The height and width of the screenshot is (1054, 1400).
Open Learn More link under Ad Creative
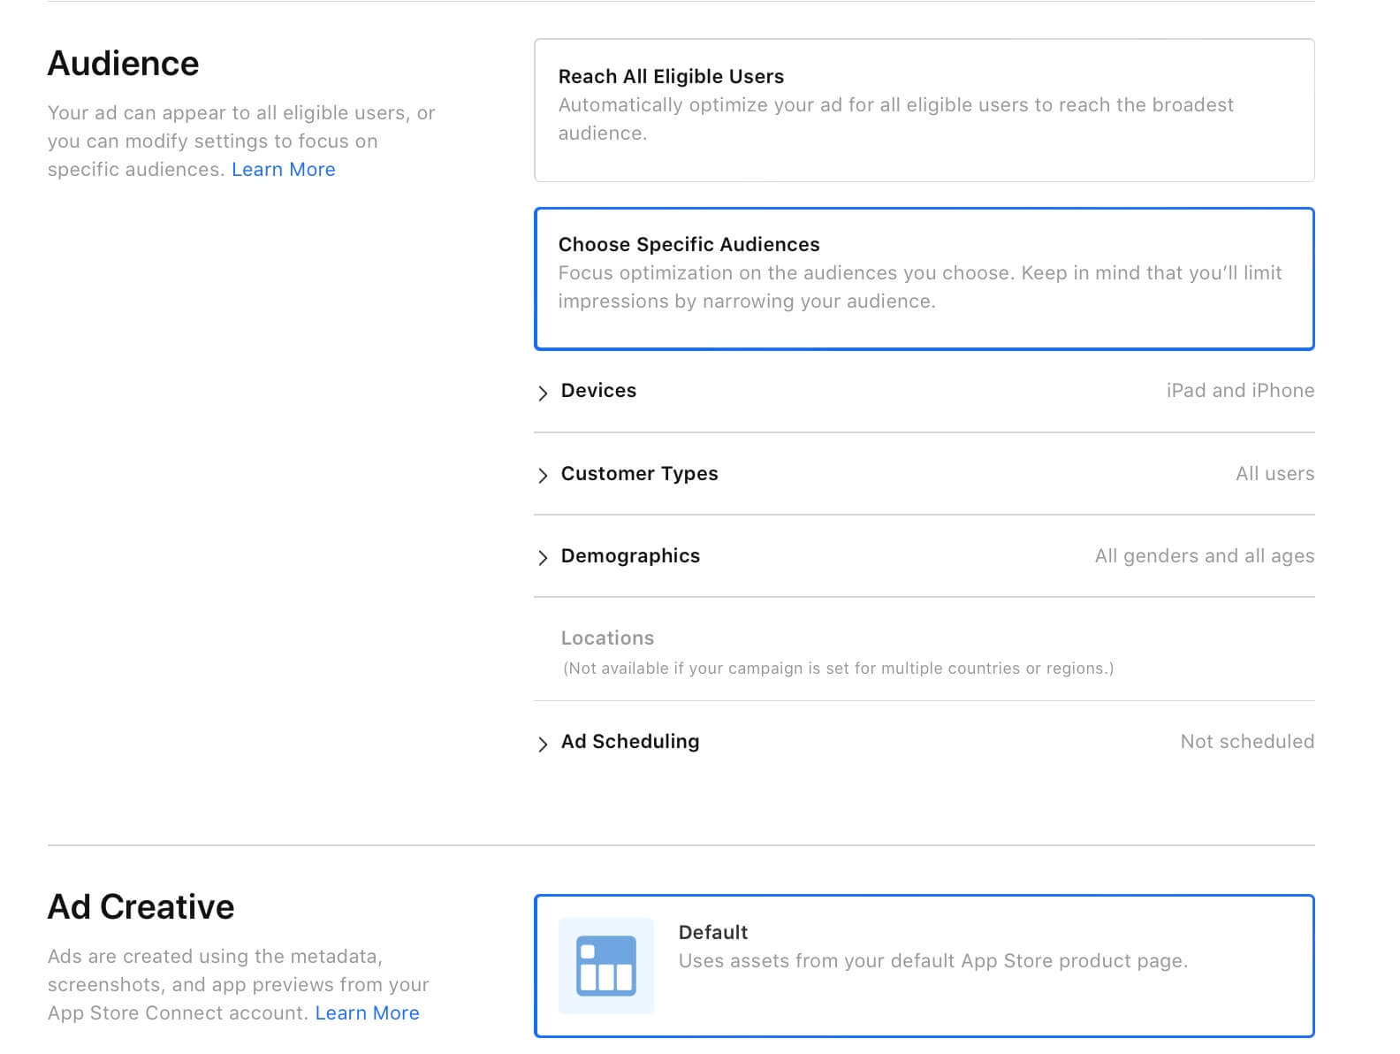[x=367, y=1013]
